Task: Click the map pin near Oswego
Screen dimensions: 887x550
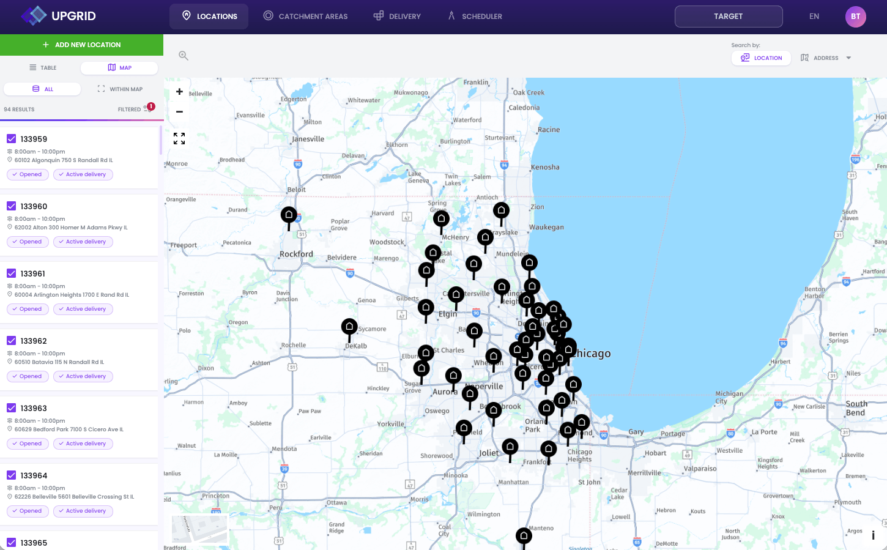Action: (x=470, y=394)
